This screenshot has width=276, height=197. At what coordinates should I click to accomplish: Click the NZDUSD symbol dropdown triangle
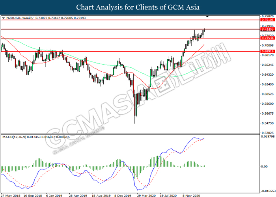pyautogui.click(x=3, y=18)
